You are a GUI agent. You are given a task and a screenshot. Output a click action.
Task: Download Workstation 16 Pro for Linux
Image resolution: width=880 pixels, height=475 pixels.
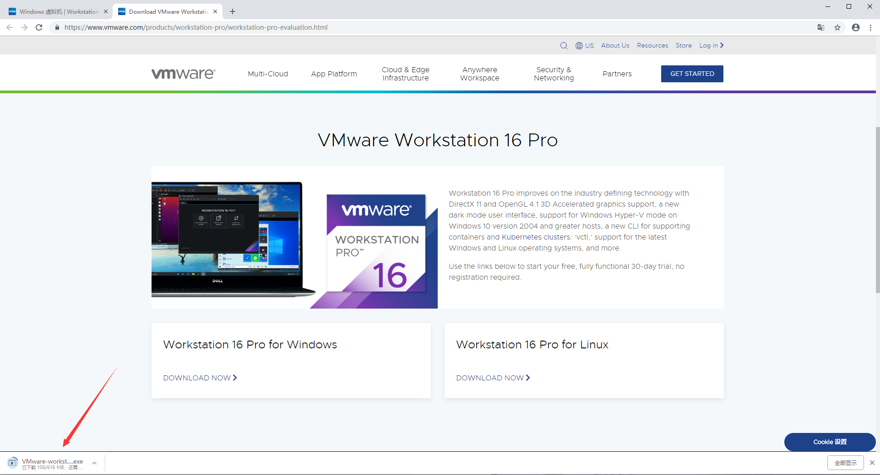pyautogui.click(x=493, y=378)
